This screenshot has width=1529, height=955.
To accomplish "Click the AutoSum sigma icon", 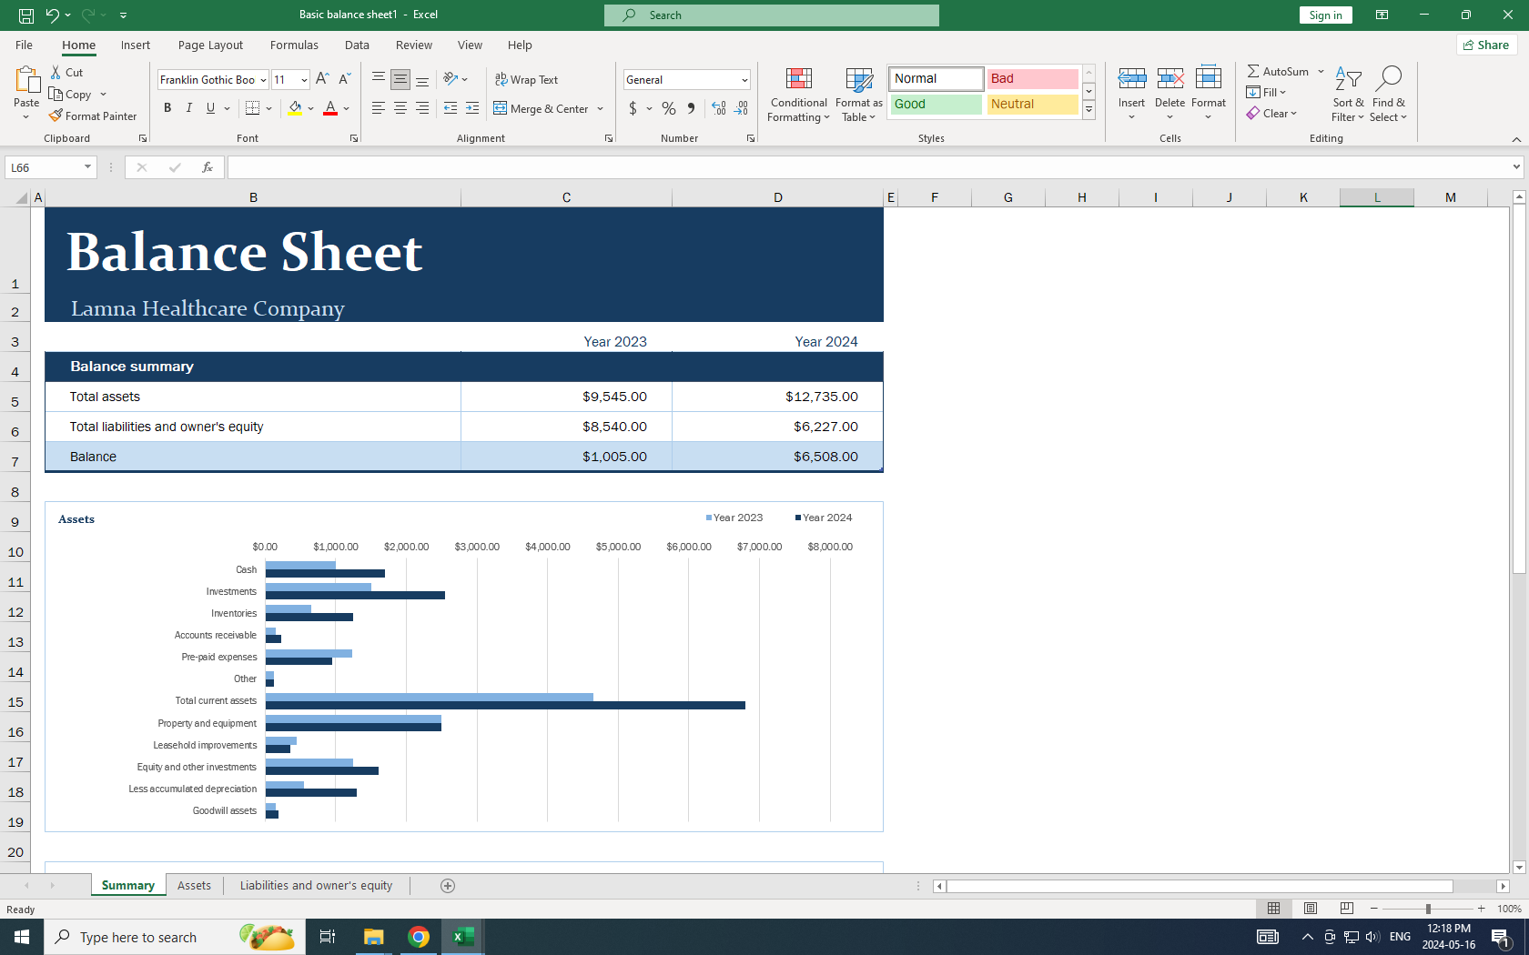I will [1253, 71].
